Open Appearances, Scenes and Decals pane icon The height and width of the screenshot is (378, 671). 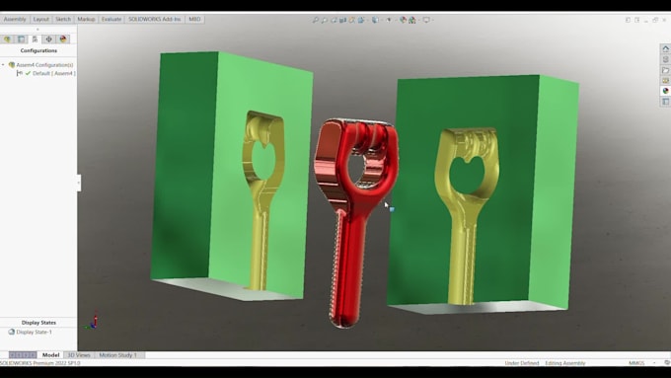(x=665, y=91)
